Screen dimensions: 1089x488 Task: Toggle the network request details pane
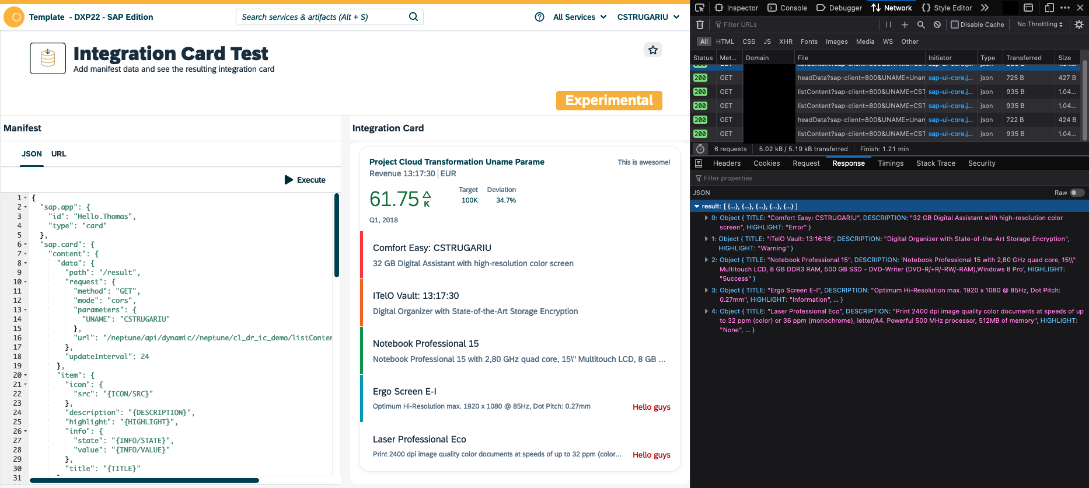click(x=699, y=163)
